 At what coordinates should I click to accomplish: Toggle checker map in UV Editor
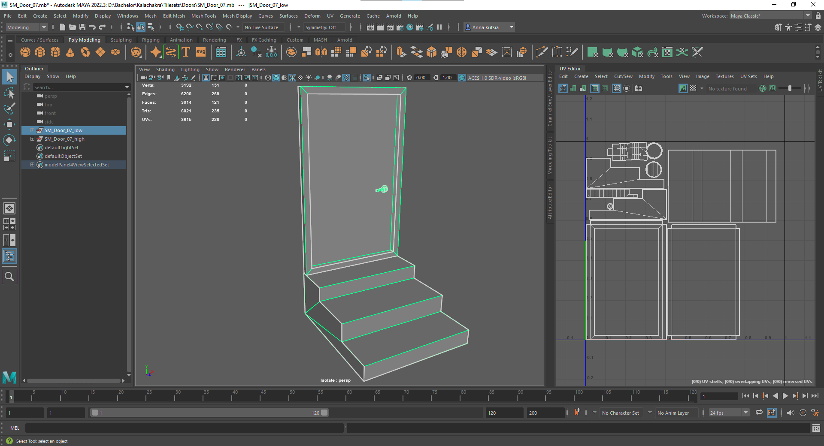693,88
